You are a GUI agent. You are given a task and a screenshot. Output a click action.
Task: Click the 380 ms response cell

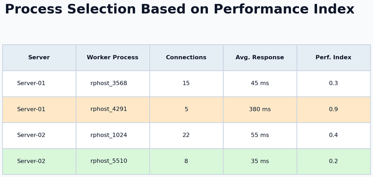click(260, 109)
